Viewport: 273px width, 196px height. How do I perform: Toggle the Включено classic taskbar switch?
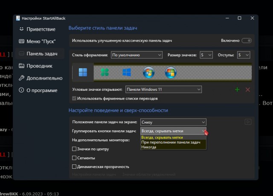coord(247,40)
